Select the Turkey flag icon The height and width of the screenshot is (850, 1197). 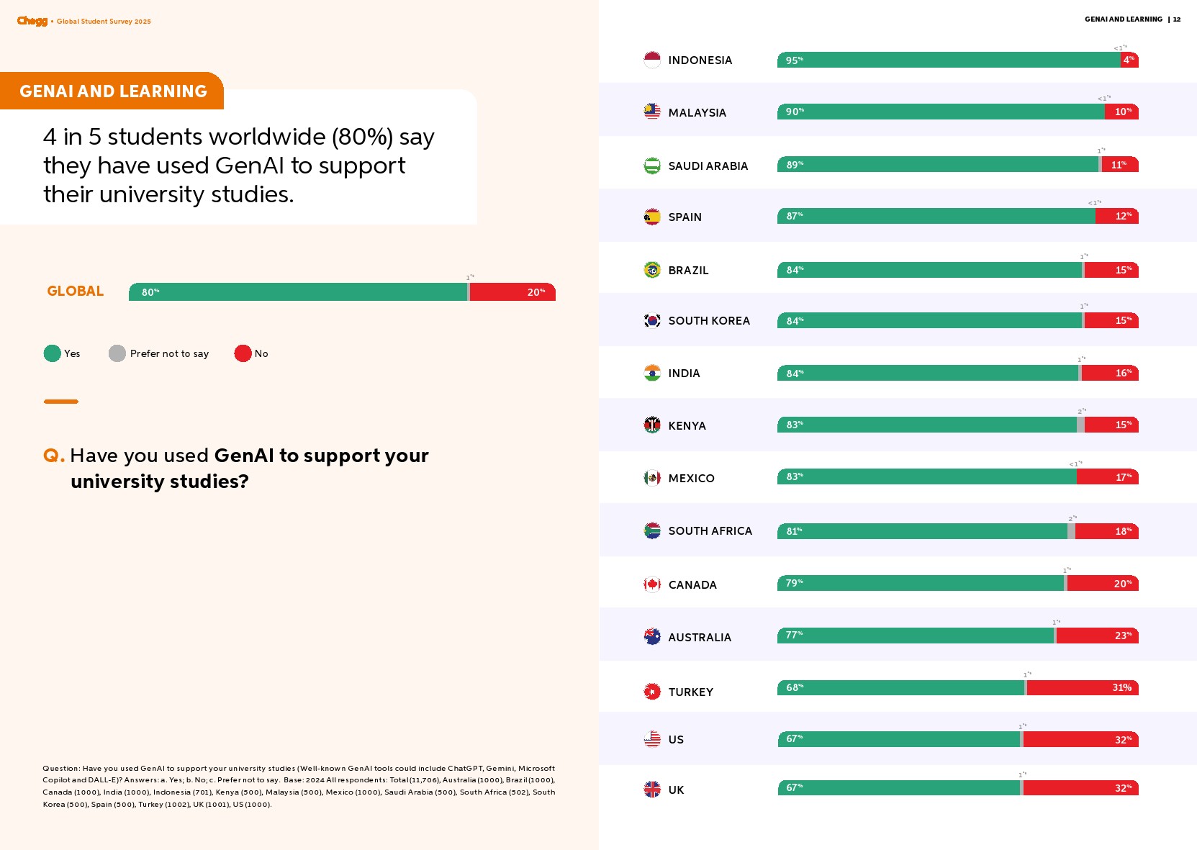[x=651, y=692]
